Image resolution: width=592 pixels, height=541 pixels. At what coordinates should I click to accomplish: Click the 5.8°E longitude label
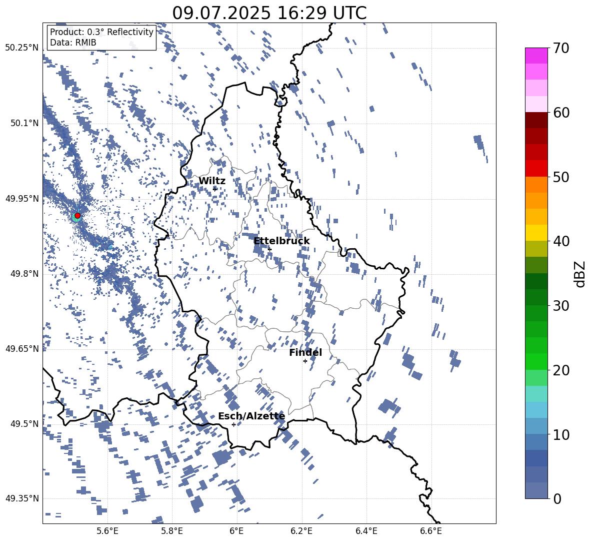click(172, 531)
